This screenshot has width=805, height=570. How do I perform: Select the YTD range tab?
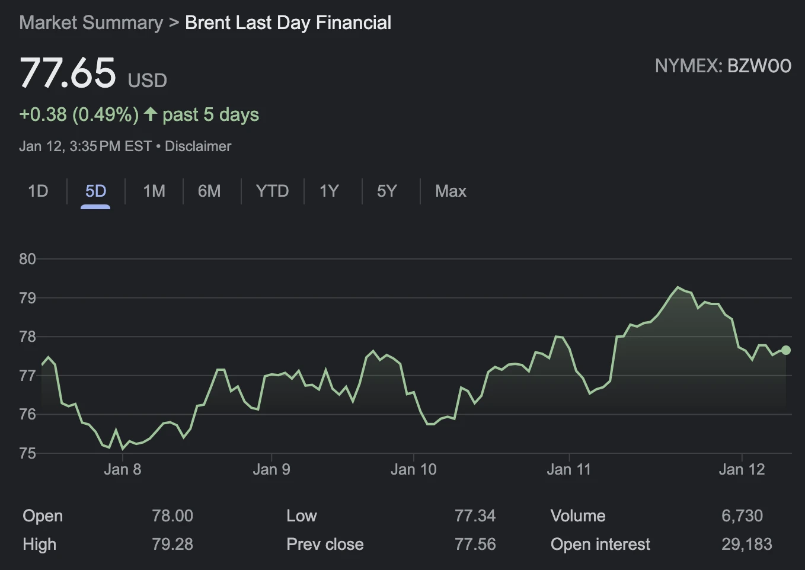pos(272,191)
